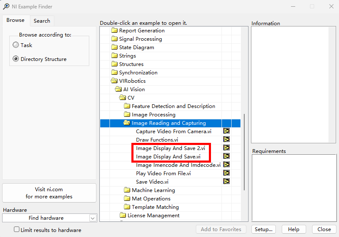The image size is (339, 237).
Task: Click Visit ni.com for more examples
Action: point(49,193)
